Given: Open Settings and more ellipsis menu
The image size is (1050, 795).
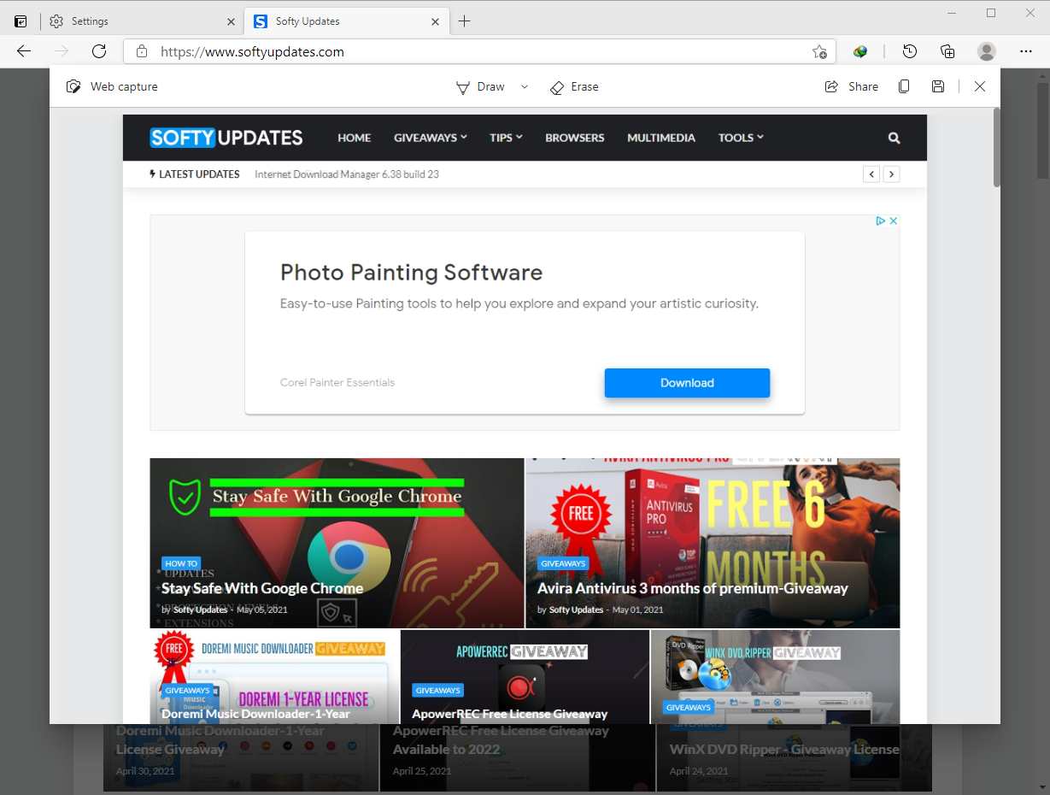Looking at the screenshot, I should point(1026,51).
